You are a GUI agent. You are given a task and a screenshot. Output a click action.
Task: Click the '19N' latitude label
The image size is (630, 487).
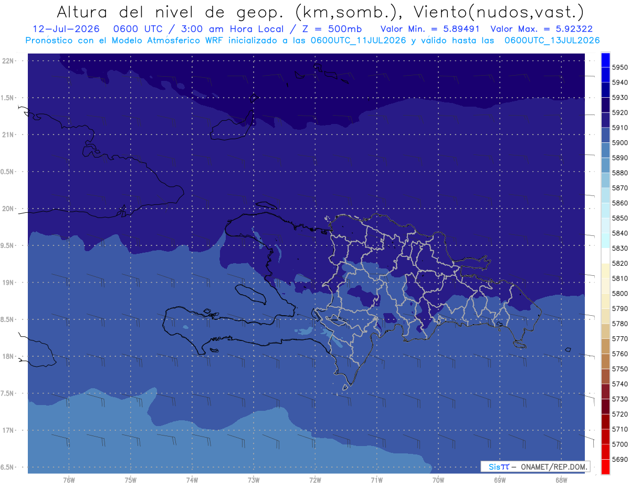pos(8,283)
